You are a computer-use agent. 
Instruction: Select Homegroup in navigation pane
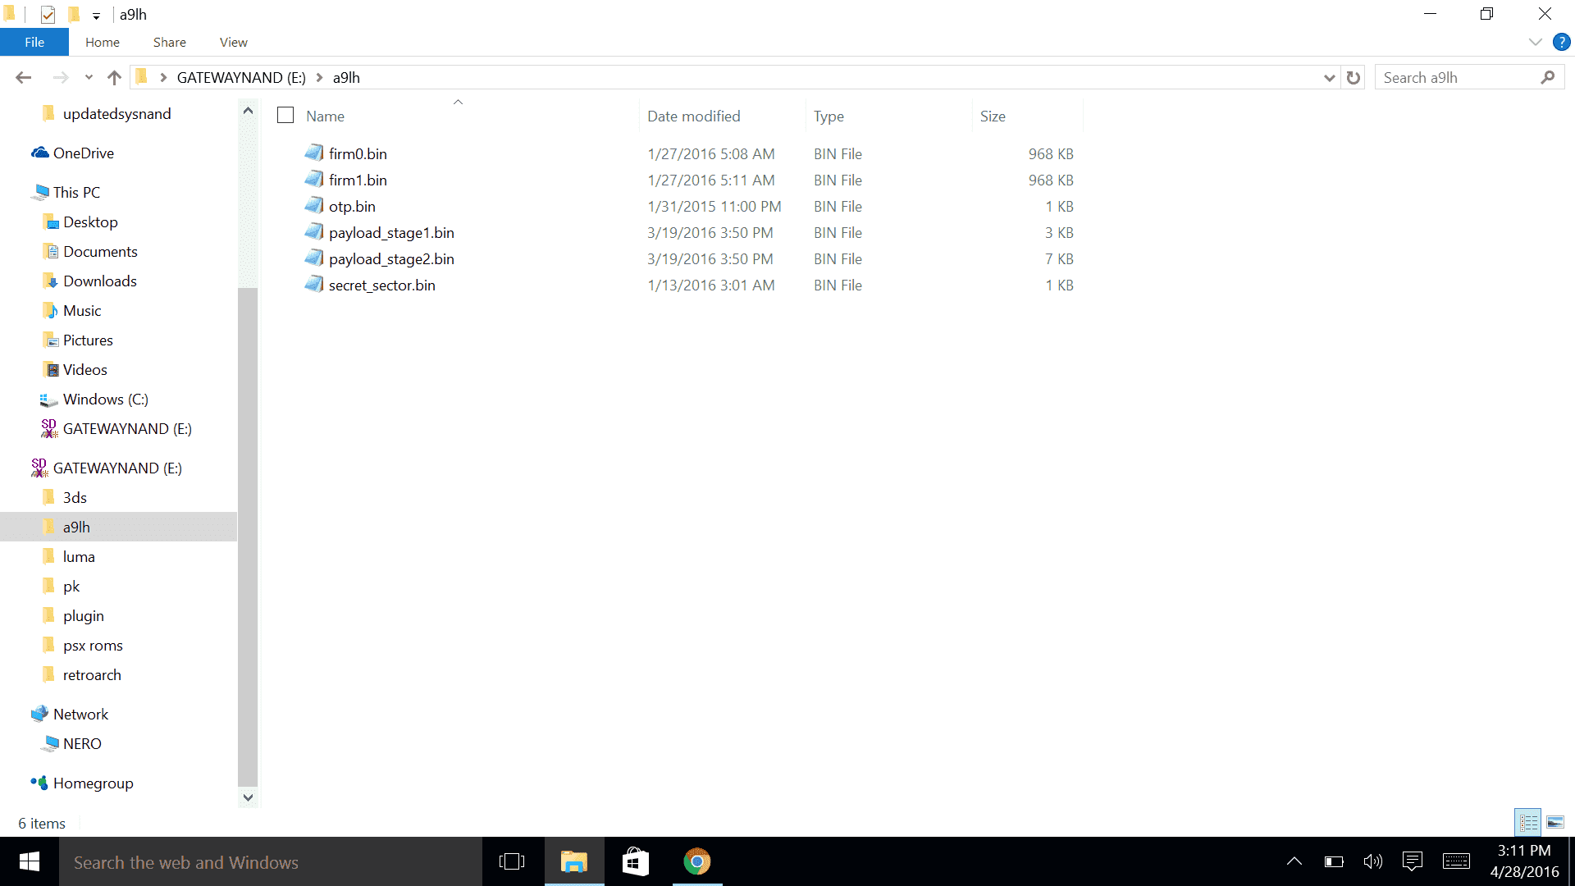(x=93, y=783)
